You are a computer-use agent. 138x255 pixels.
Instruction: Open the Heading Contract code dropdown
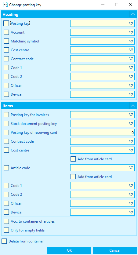(x=102, y=59)
